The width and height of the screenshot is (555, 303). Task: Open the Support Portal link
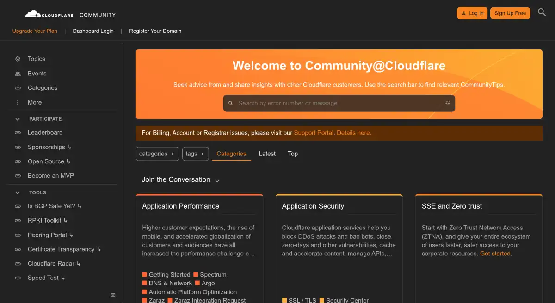click(x=313, y=133)
